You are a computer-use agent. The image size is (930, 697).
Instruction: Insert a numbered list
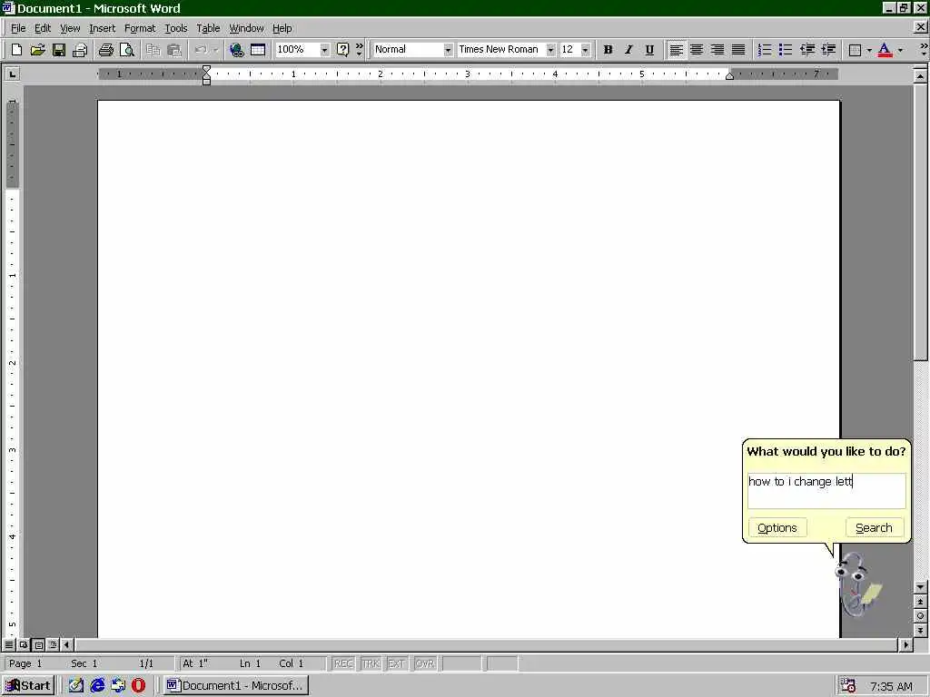click(765, 50)
